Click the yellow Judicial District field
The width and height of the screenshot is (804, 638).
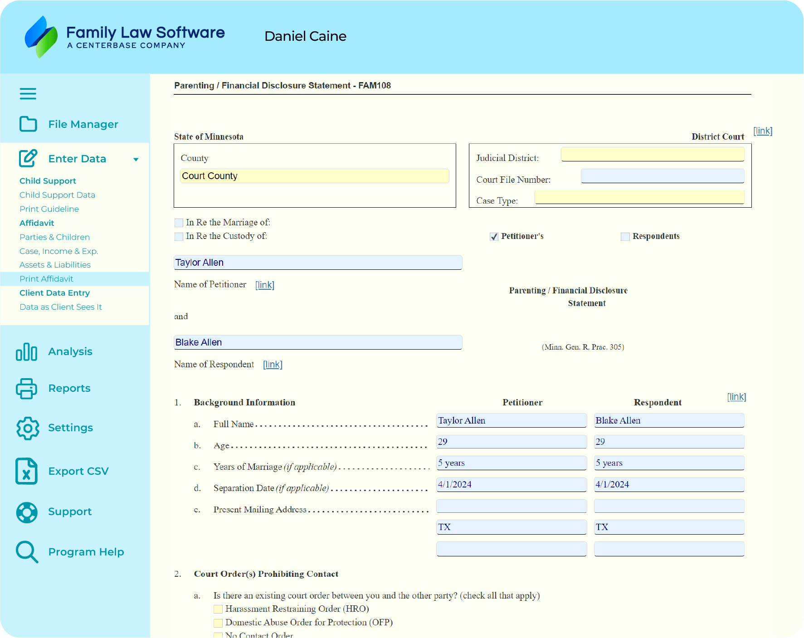652,154
